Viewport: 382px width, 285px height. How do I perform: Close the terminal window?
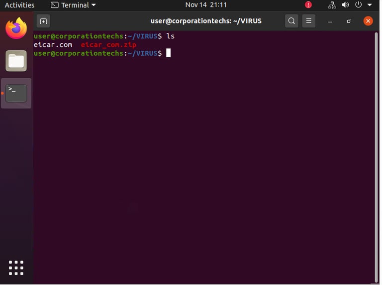(368, 21)
